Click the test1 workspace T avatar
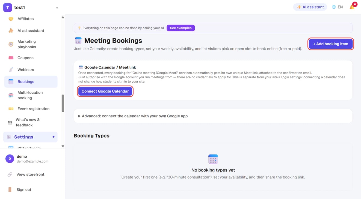 coord(8,8)
